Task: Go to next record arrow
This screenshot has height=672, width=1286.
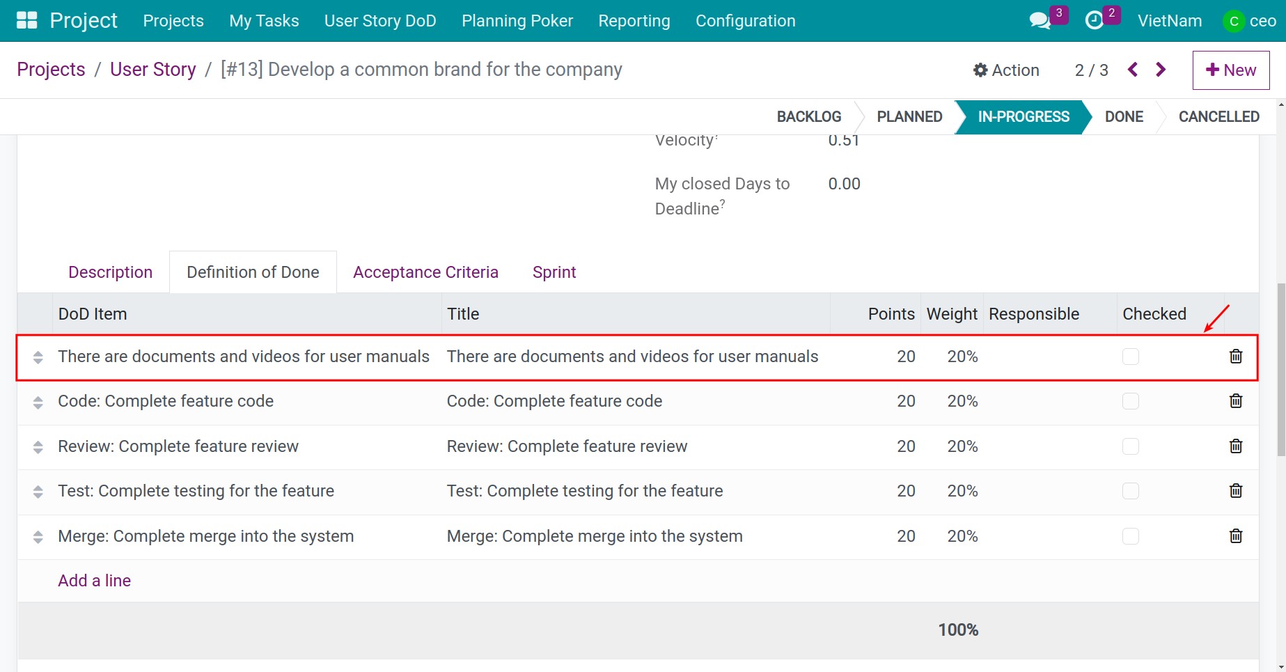Action: point(1161,70)
